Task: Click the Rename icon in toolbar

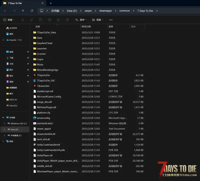Action: (49, 20)
